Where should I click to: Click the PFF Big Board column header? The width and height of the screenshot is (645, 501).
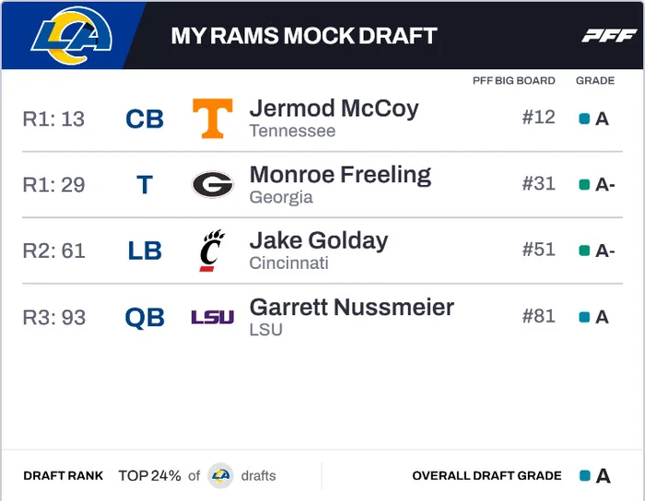click(x=513, y=81)
